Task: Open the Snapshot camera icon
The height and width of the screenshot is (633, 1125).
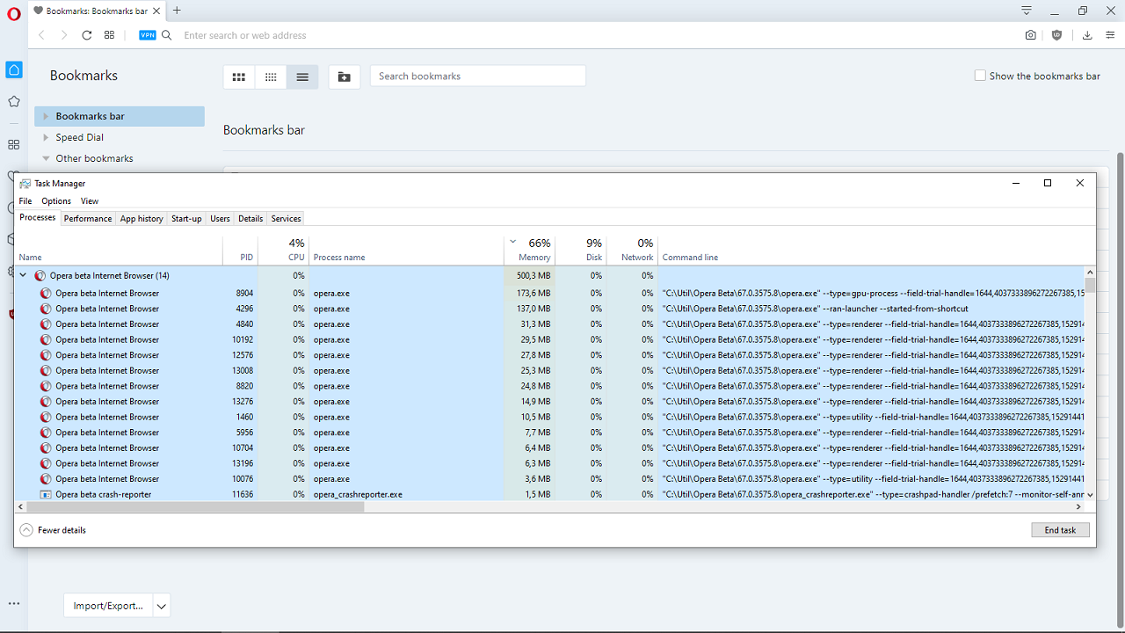Action: (1030, 35)
